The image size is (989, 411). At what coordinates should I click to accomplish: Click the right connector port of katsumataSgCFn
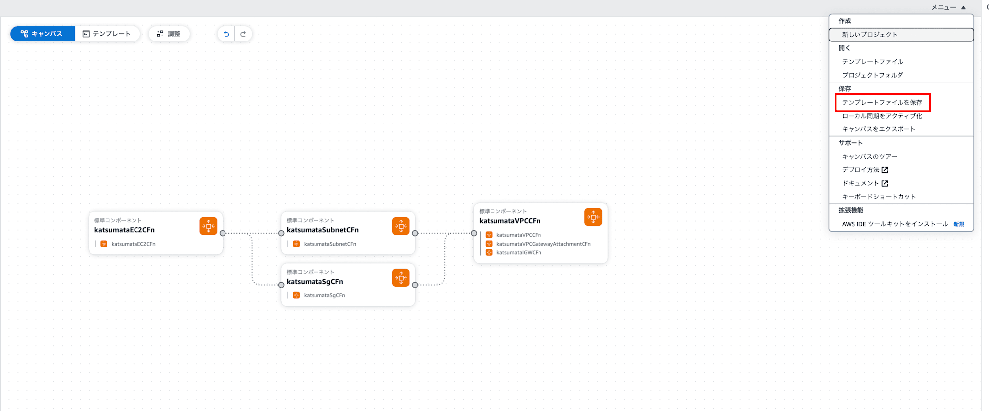(415, 285)
